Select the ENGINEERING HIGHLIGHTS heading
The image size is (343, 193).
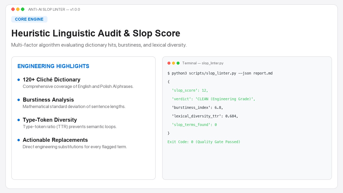tap(53, 66)
